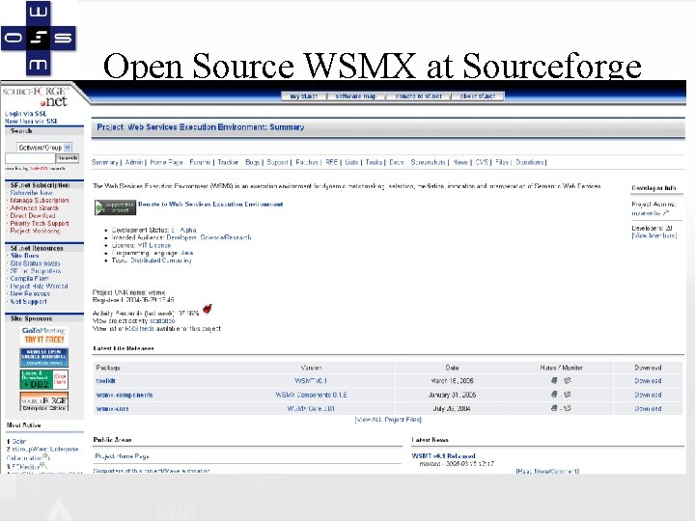The height and width of the screenshot is (521, 695).
Task: Click the Search button
Action: click(x=68, y=158)
